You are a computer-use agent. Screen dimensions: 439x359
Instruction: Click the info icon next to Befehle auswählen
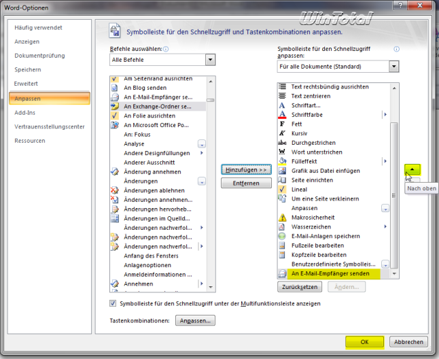[x=166, y=49]
